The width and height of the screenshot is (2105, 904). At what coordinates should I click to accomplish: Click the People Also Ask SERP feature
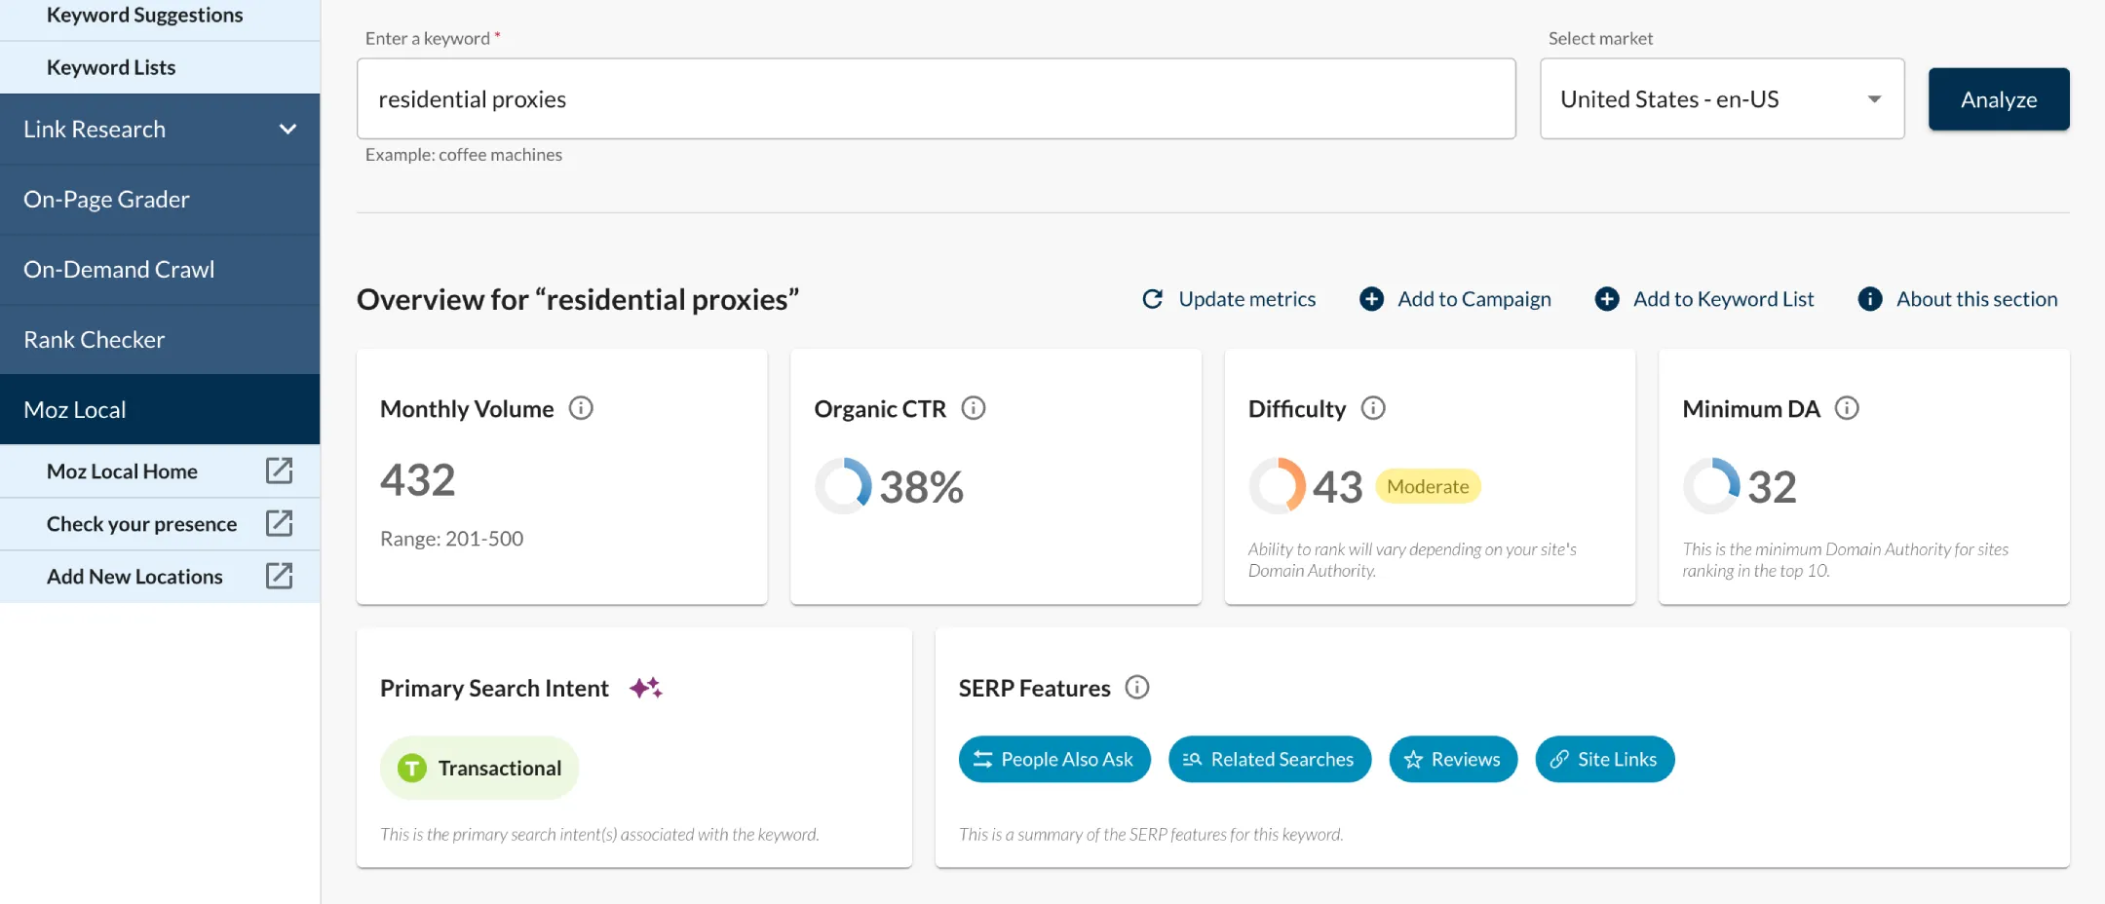(1053, 759)
